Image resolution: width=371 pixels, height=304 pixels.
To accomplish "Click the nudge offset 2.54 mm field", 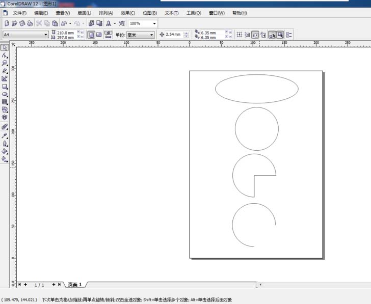I will coord(174,35).
